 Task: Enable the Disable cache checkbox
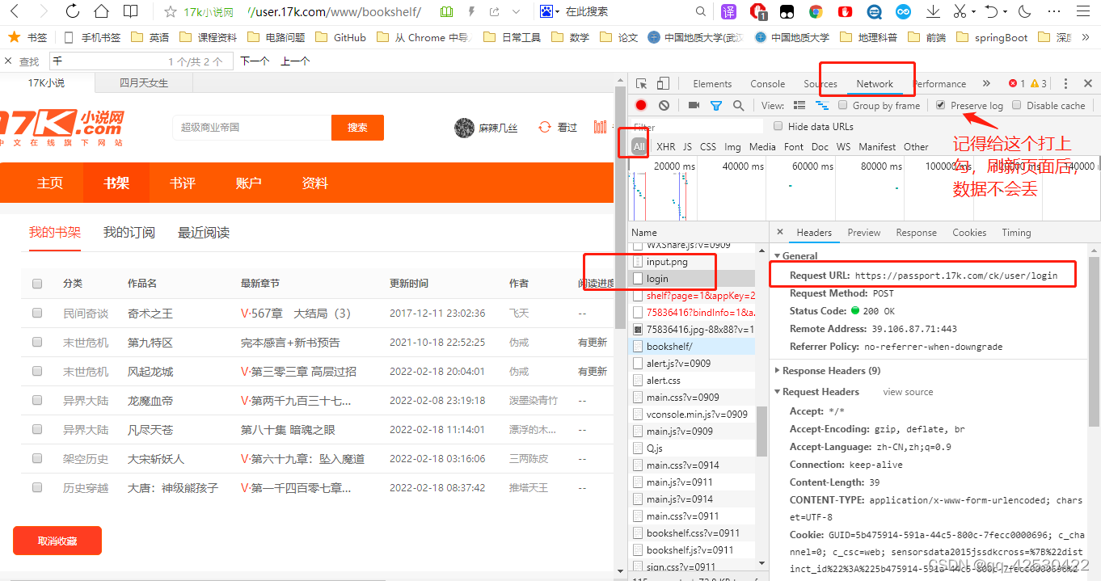point(1017,105)
